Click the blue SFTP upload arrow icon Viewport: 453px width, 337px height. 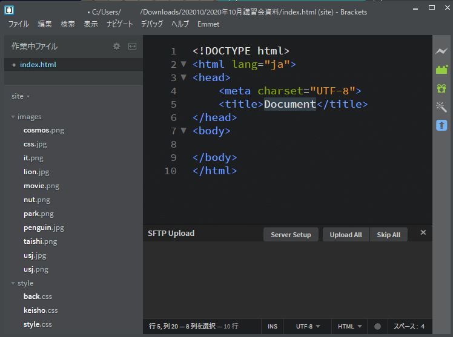(441, 125)
